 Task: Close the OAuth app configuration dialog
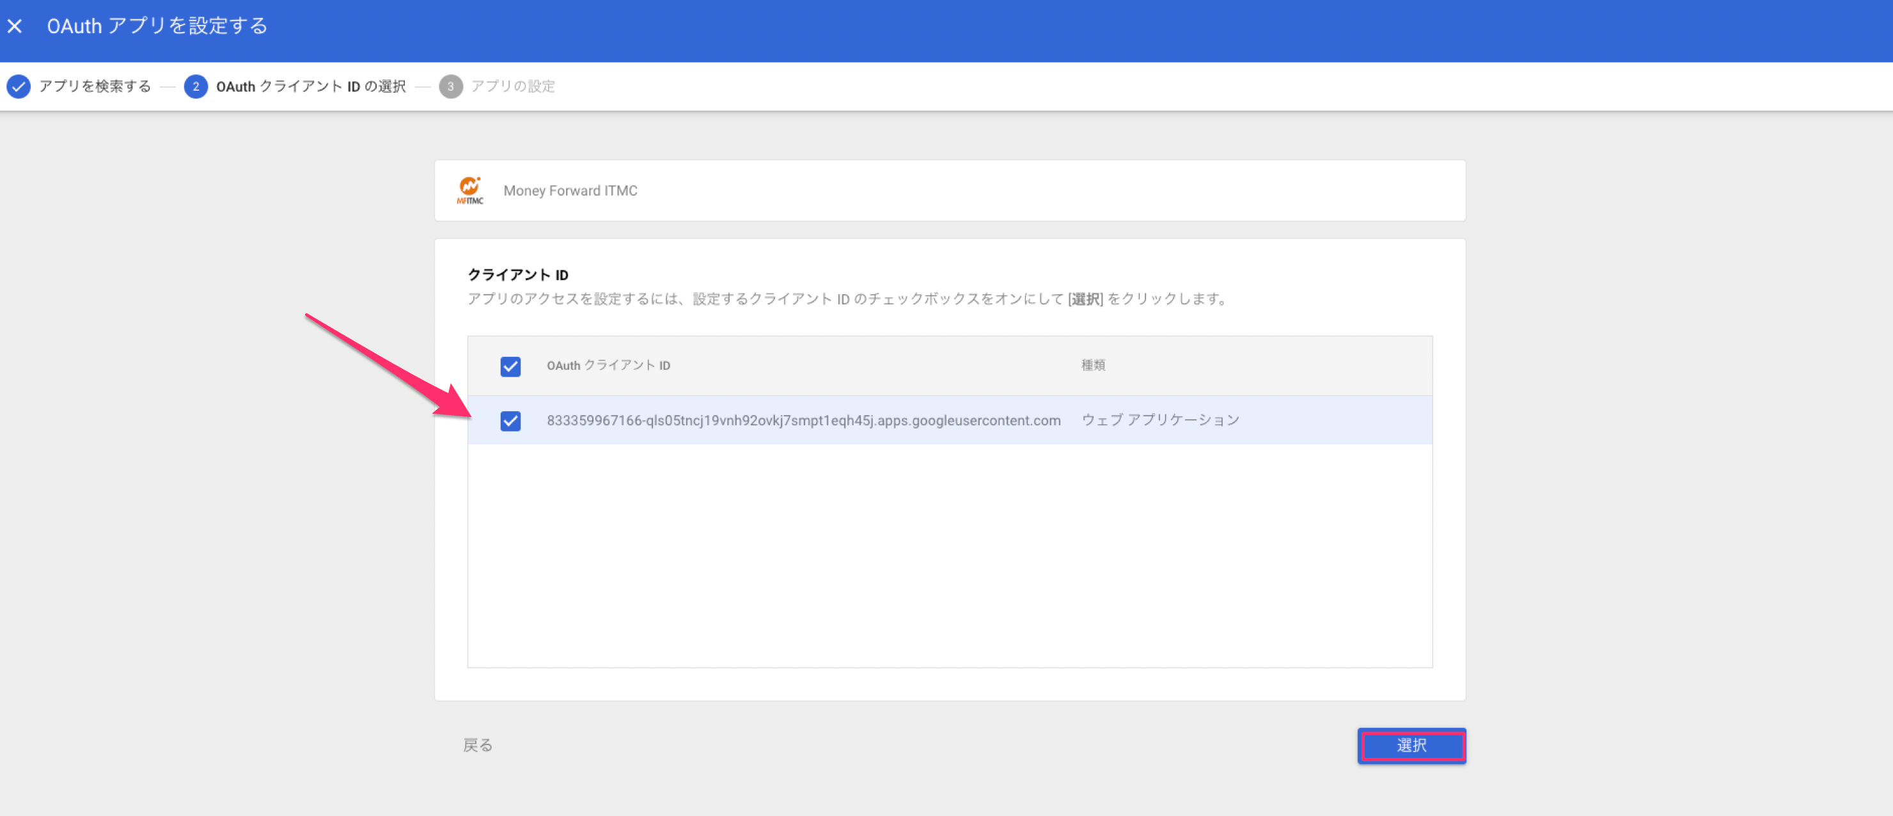coord(15,26)
